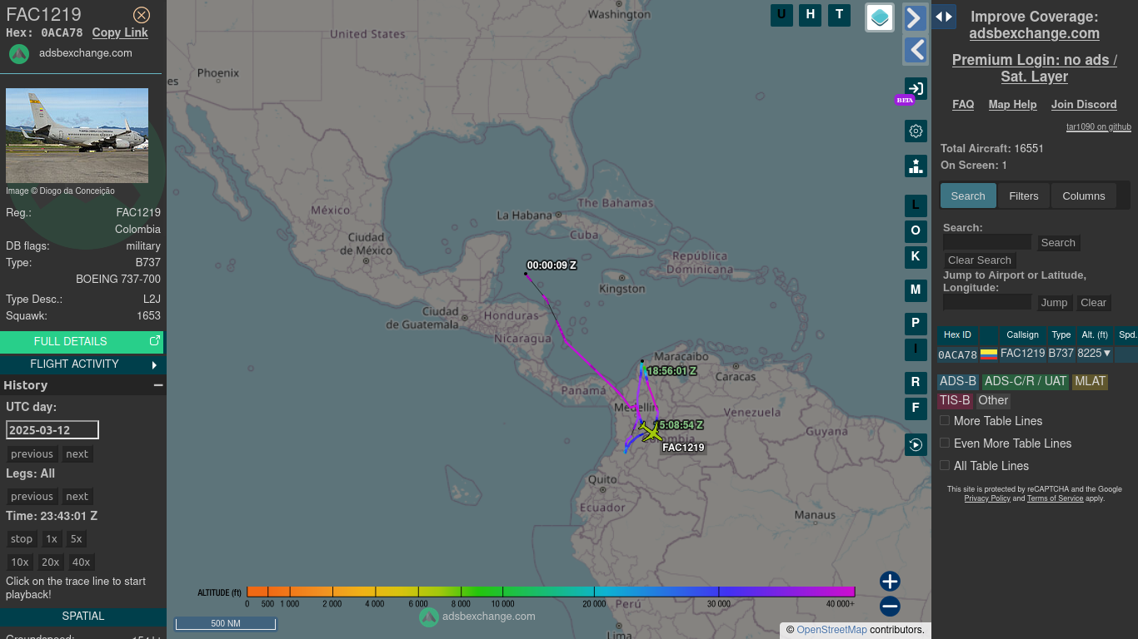The width and height of the screenshot is (1138, 639).
Task: Toggle the P map button
Action: click(x=916, y=324)
